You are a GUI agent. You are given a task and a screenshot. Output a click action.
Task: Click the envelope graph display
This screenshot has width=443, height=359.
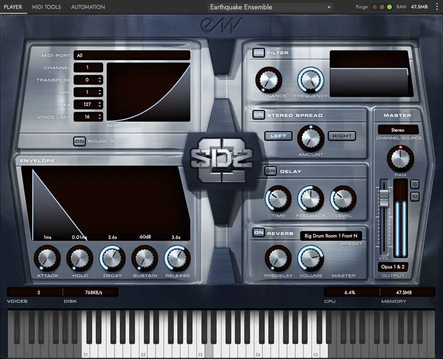click(106, 204)
